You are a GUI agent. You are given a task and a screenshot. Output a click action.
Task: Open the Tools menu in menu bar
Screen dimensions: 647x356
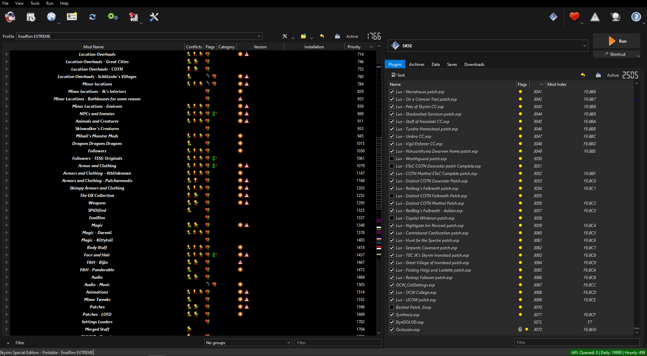point(35,3)
